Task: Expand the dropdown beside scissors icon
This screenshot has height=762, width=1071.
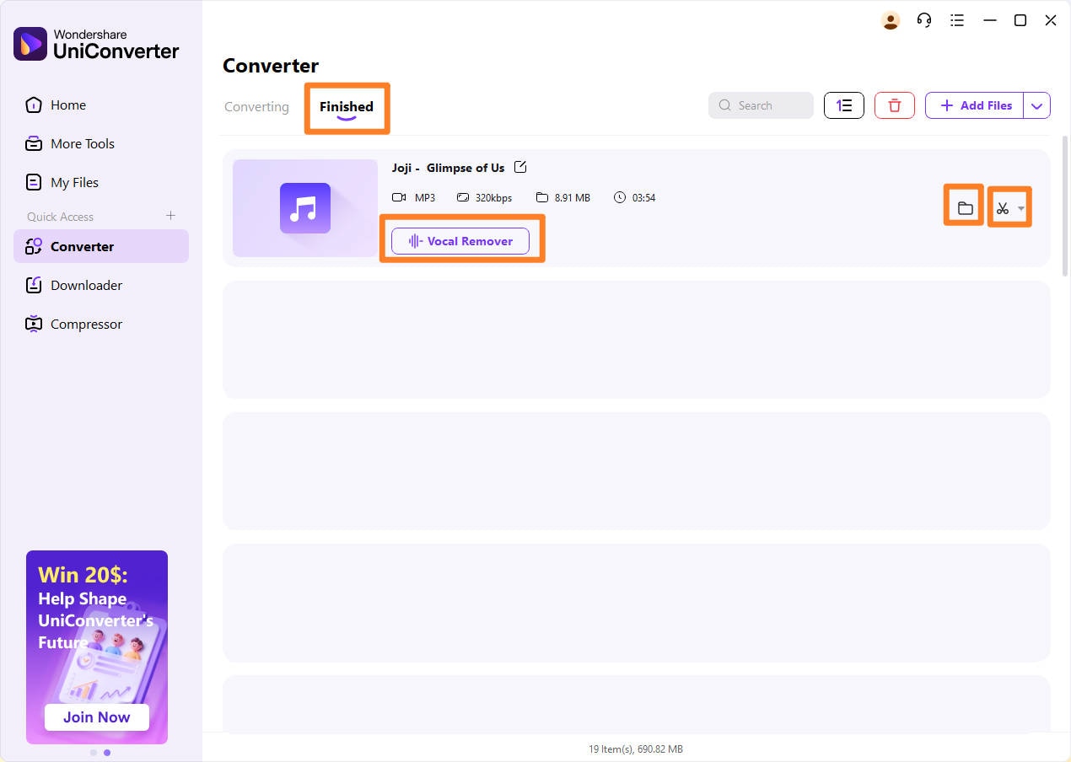Action: pyautogui.click(x=1021, y=209)
